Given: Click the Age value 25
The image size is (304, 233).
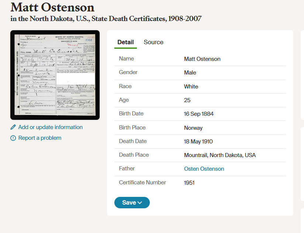Looking at the screenshot, I should coord(187,100).
